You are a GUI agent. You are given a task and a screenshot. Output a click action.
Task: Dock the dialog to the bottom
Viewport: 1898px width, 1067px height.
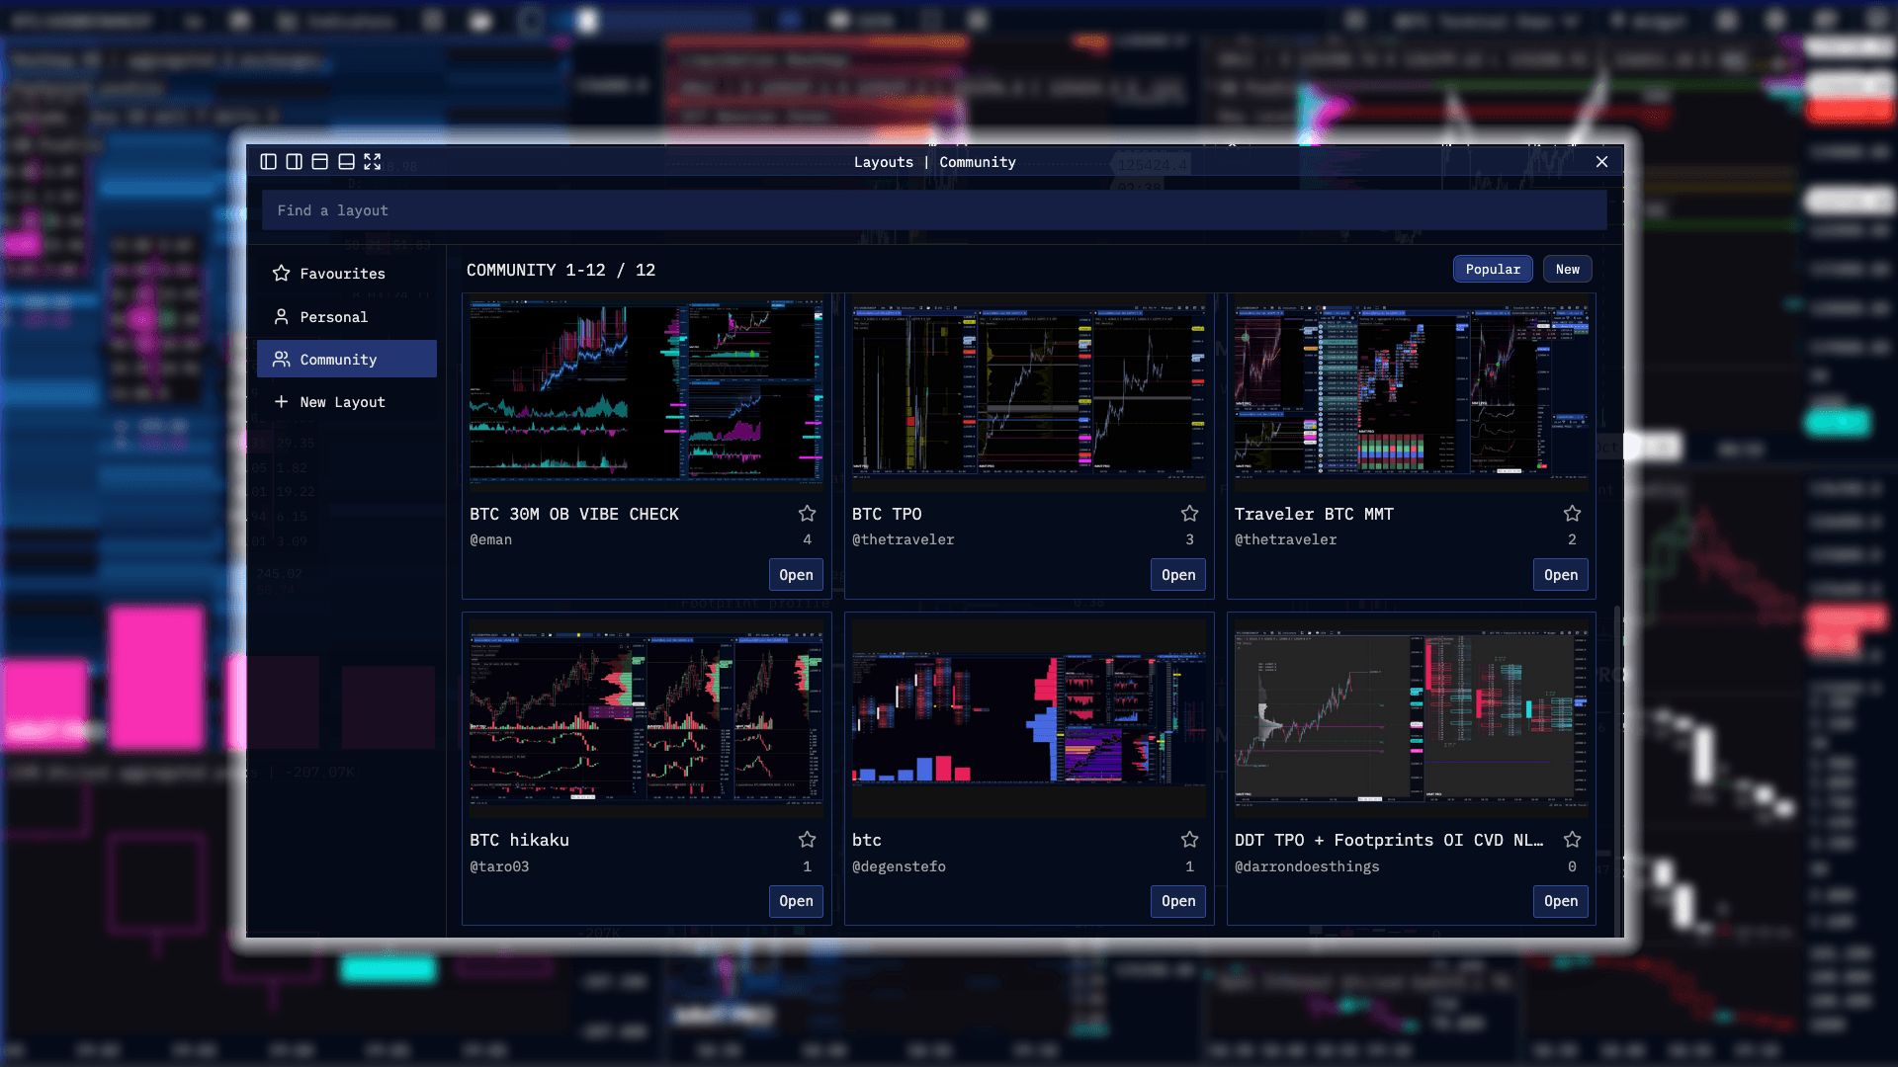(346, 162)
